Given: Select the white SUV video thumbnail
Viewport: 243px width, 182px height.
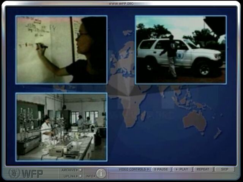Looking at the screenshot, I should coord(181,50).
